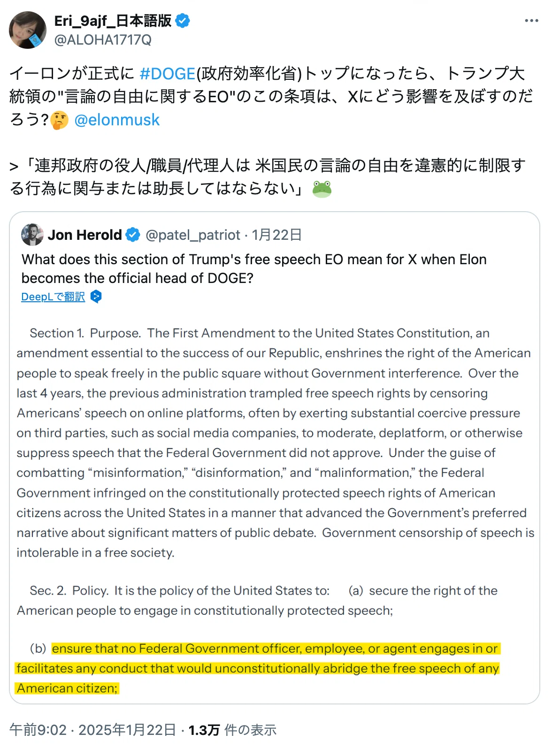Click Jon Herold's small avatar
The height and width of the screenshot is (749, 552).
(x=32, y=235)
